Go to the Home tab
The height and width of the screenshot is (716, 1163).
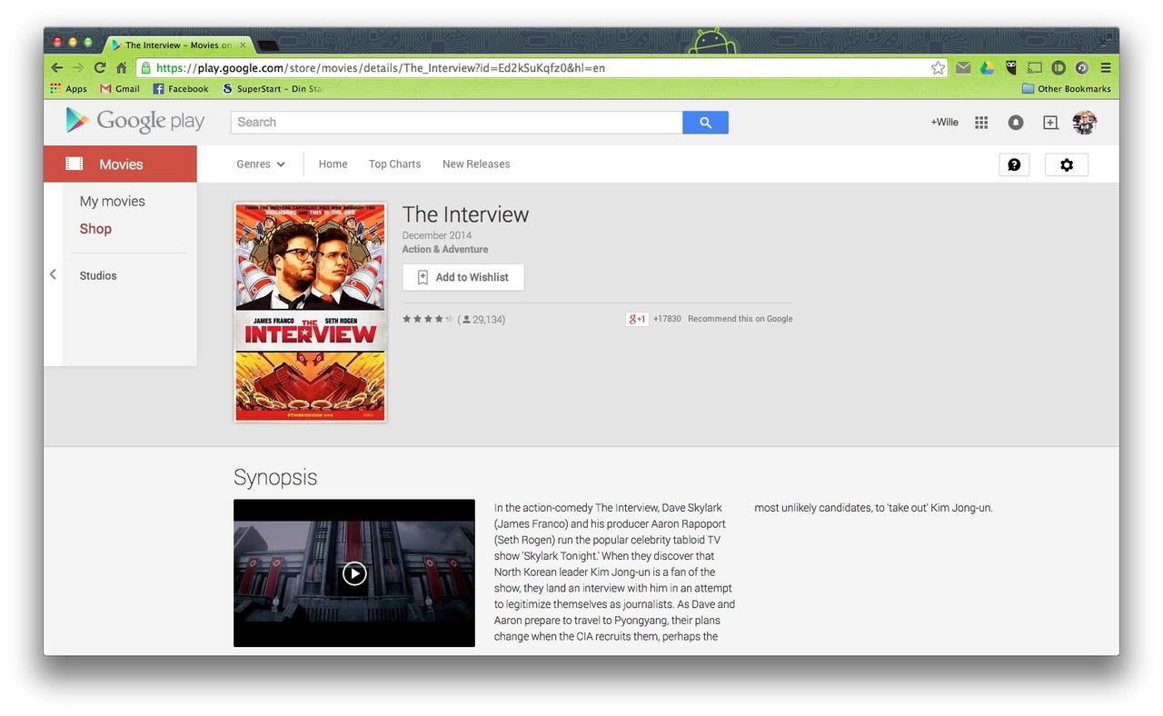[333, 164]
